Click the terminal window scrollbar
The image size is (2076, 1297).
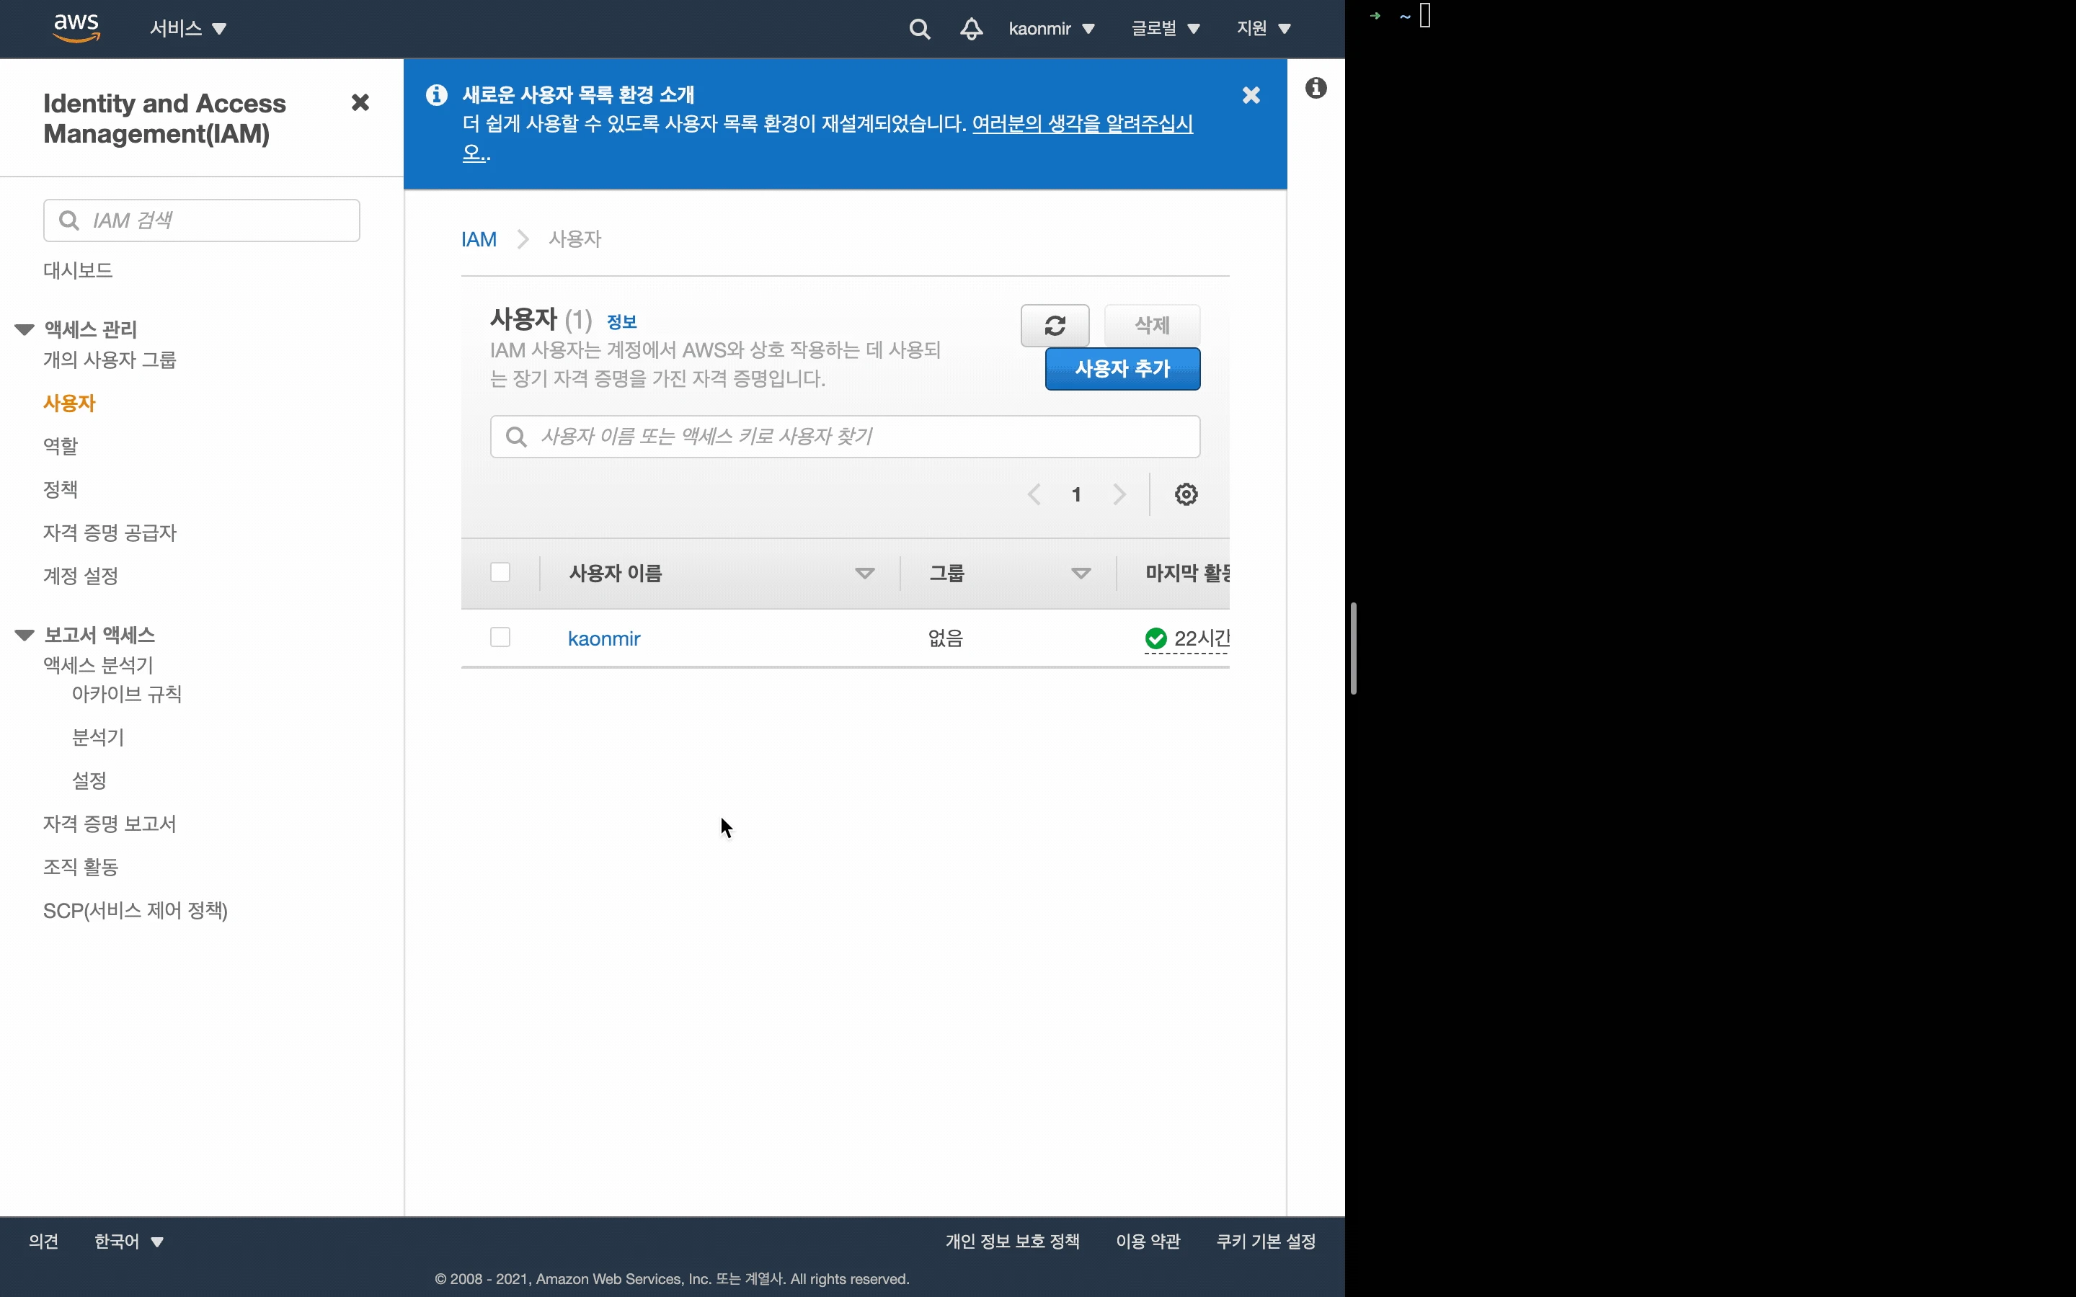click(1353, 648)
